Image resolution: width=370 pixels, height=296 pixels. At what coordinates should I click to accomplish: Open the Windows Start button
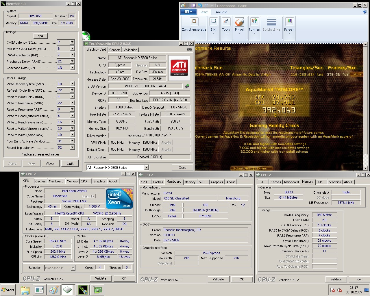click(x=8, y=290)
